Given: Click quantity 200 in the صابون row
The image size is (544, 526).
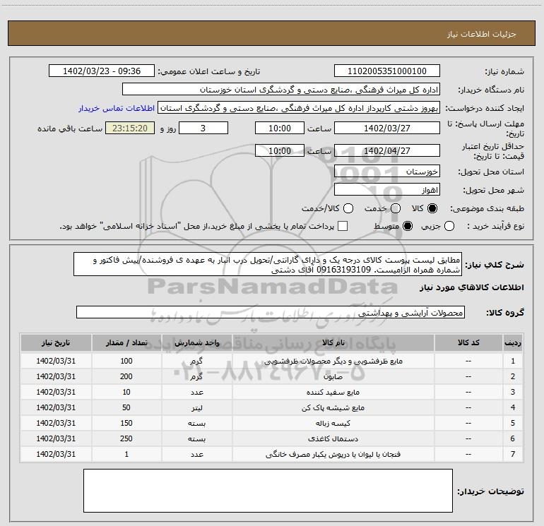Looking at the screenshot, I should click(126, 376).
